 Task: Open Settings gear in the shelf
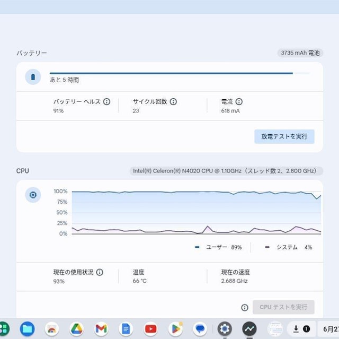225,329
